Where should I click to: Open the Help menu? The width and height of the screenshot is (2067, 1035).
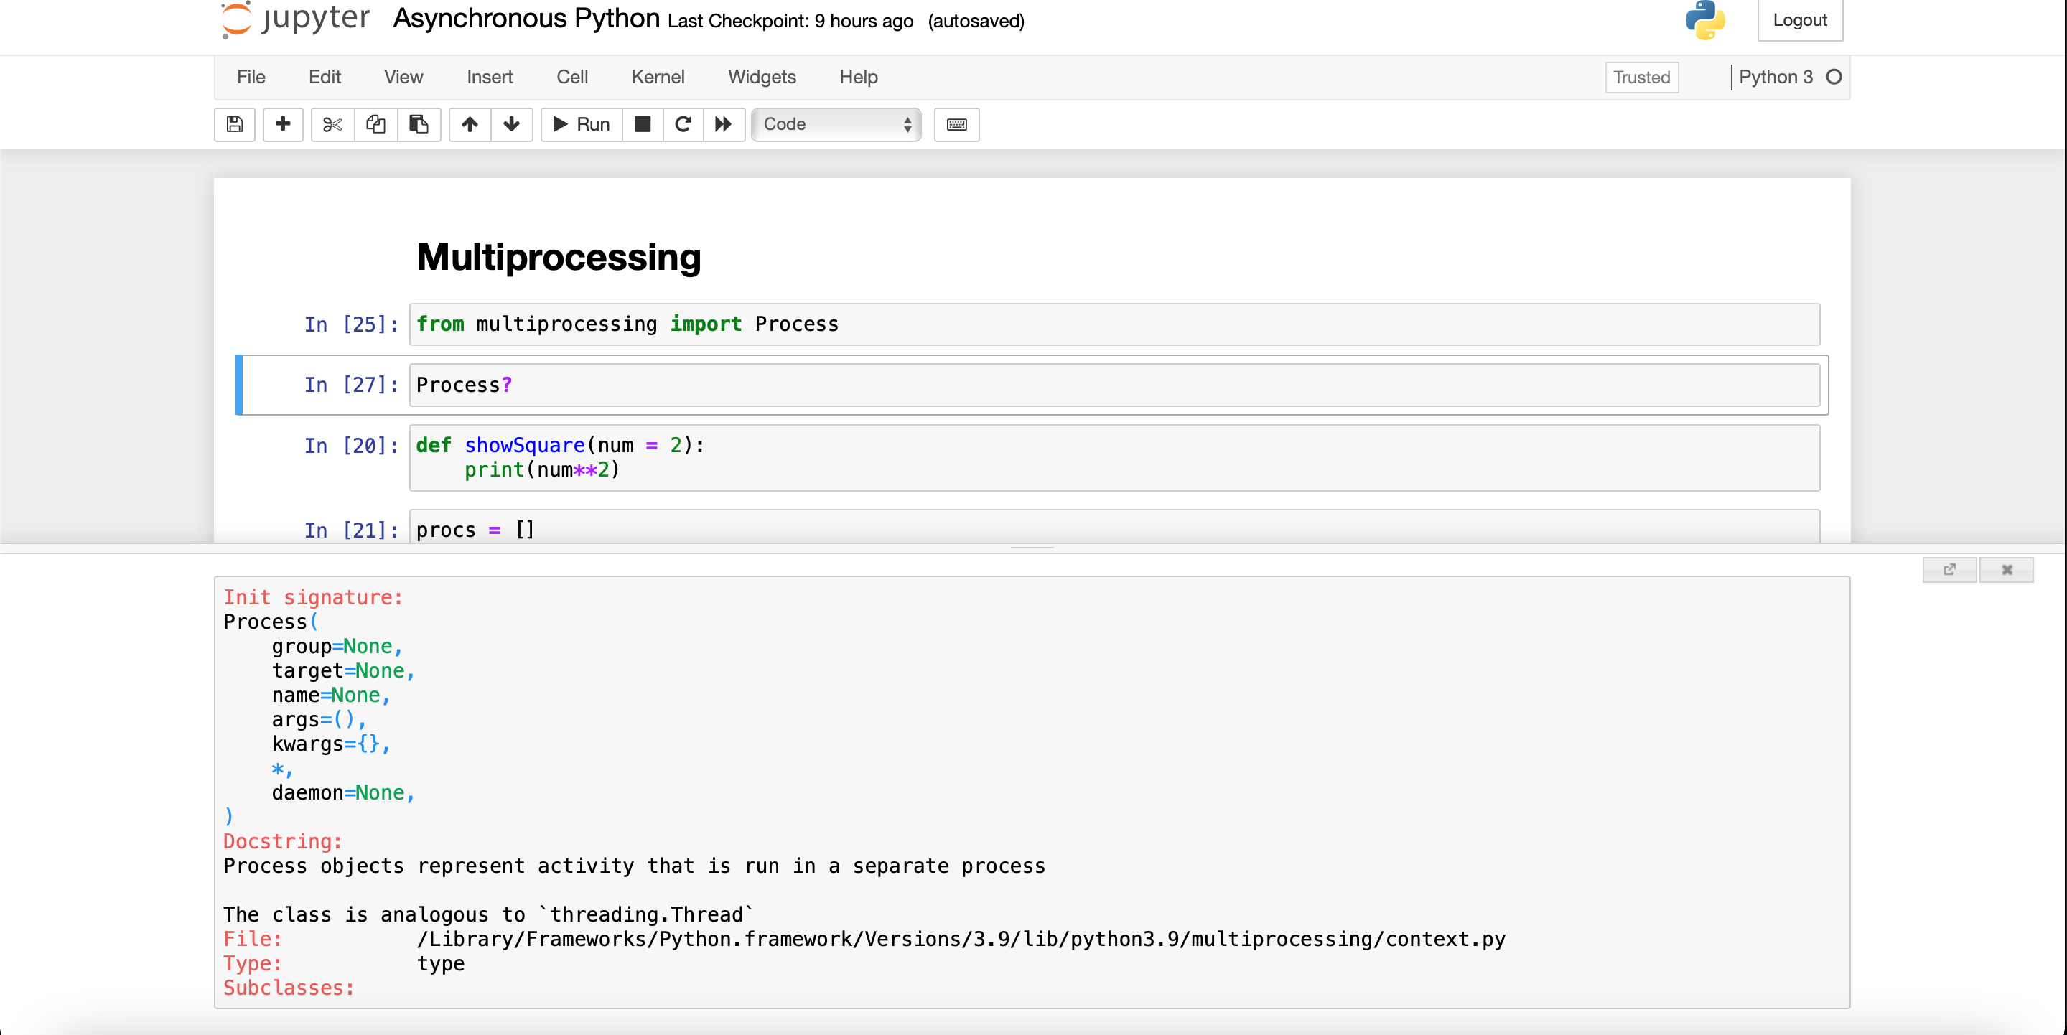tap(859, 77)
